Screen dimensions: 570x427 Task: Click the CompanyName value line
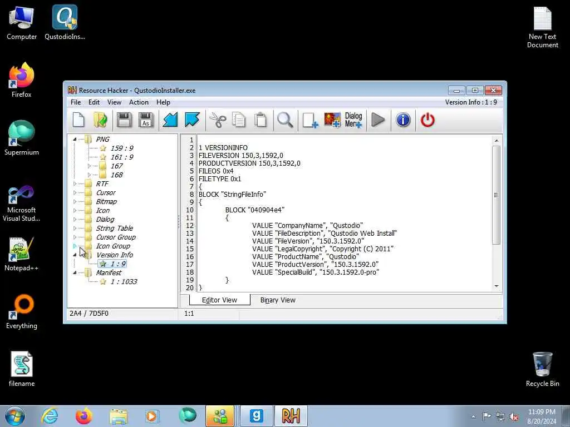coord(307,226)
